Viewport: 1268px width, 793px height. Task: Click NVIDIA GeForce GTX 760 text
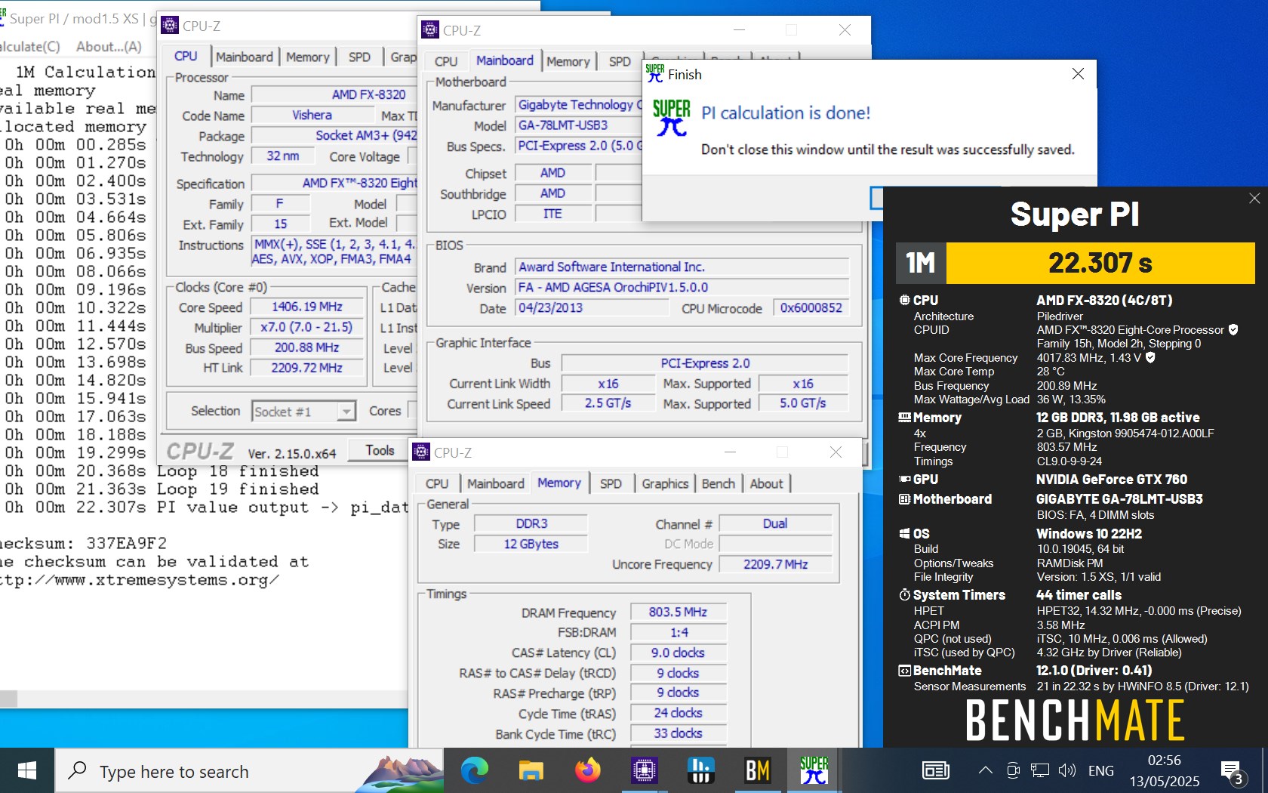[1111, 479]
